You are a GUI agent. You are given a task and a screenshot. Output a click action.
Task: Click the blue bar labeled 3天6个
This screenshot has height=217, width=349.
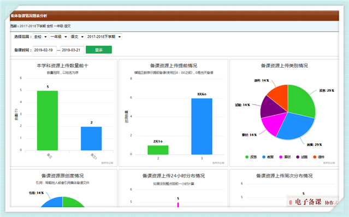[x=202, y=126]
